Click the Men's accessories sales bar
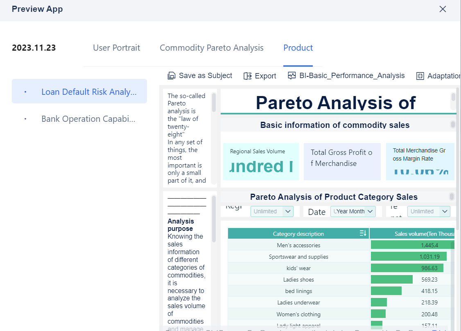Image resolution: width=461 pixels, height=331 pixels. pos(411,245)
